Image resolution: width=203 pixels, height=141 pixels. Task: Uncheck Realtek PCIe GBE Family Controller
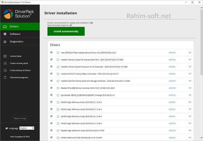[x=52, y=88]
